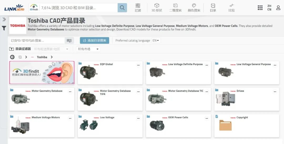Click the funnel filter icon in sidebar
The width and height of the screenshot is (284, 144).
[4, 28]
